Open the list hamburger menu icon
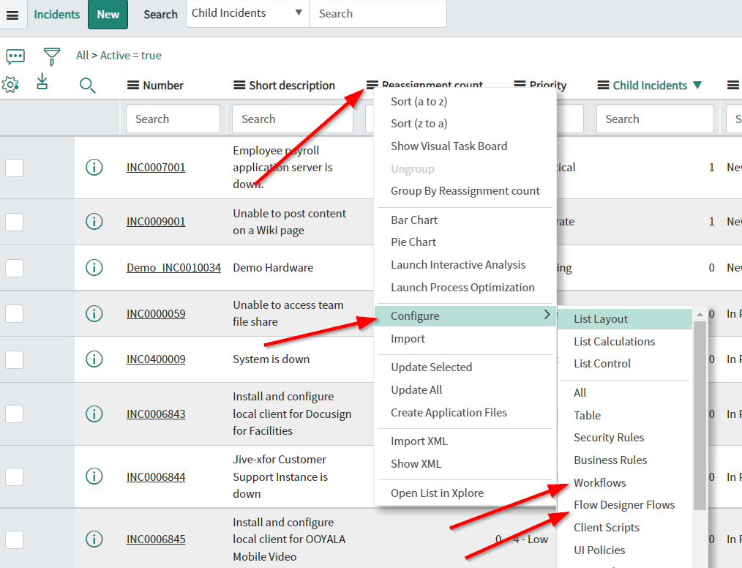Viewport: 742px width, 568px height. (12, 15)
